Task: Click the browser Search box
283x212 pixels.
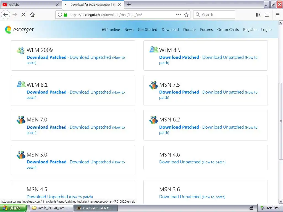Action: [214, 15]
